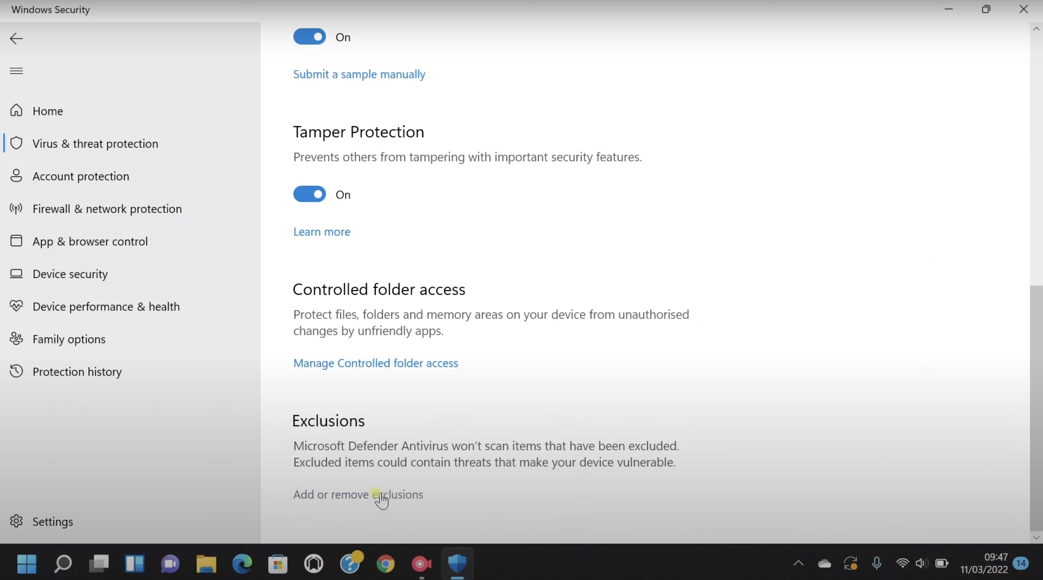Show hidden icons in system tray

click(798, 563)
